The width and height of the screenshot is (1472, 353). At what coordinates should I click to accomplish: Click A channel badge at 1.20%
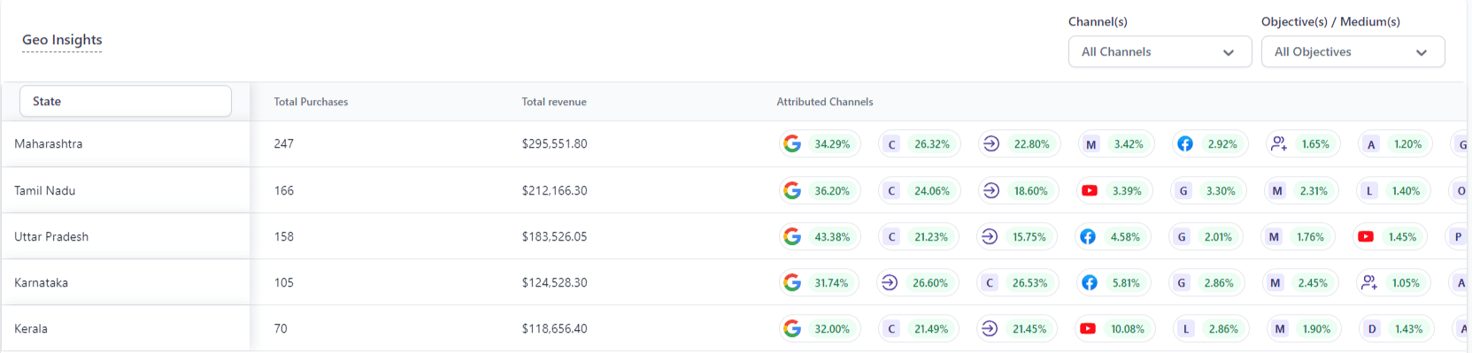click(1371, 144)
